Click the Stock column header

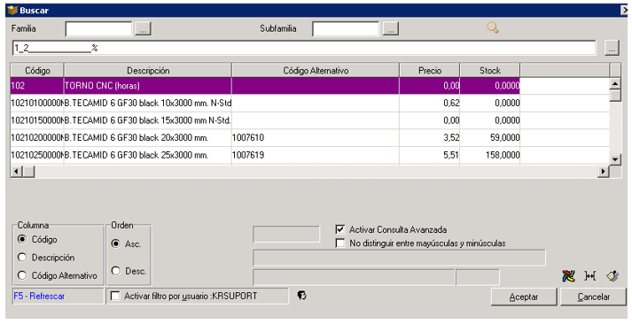489,71
